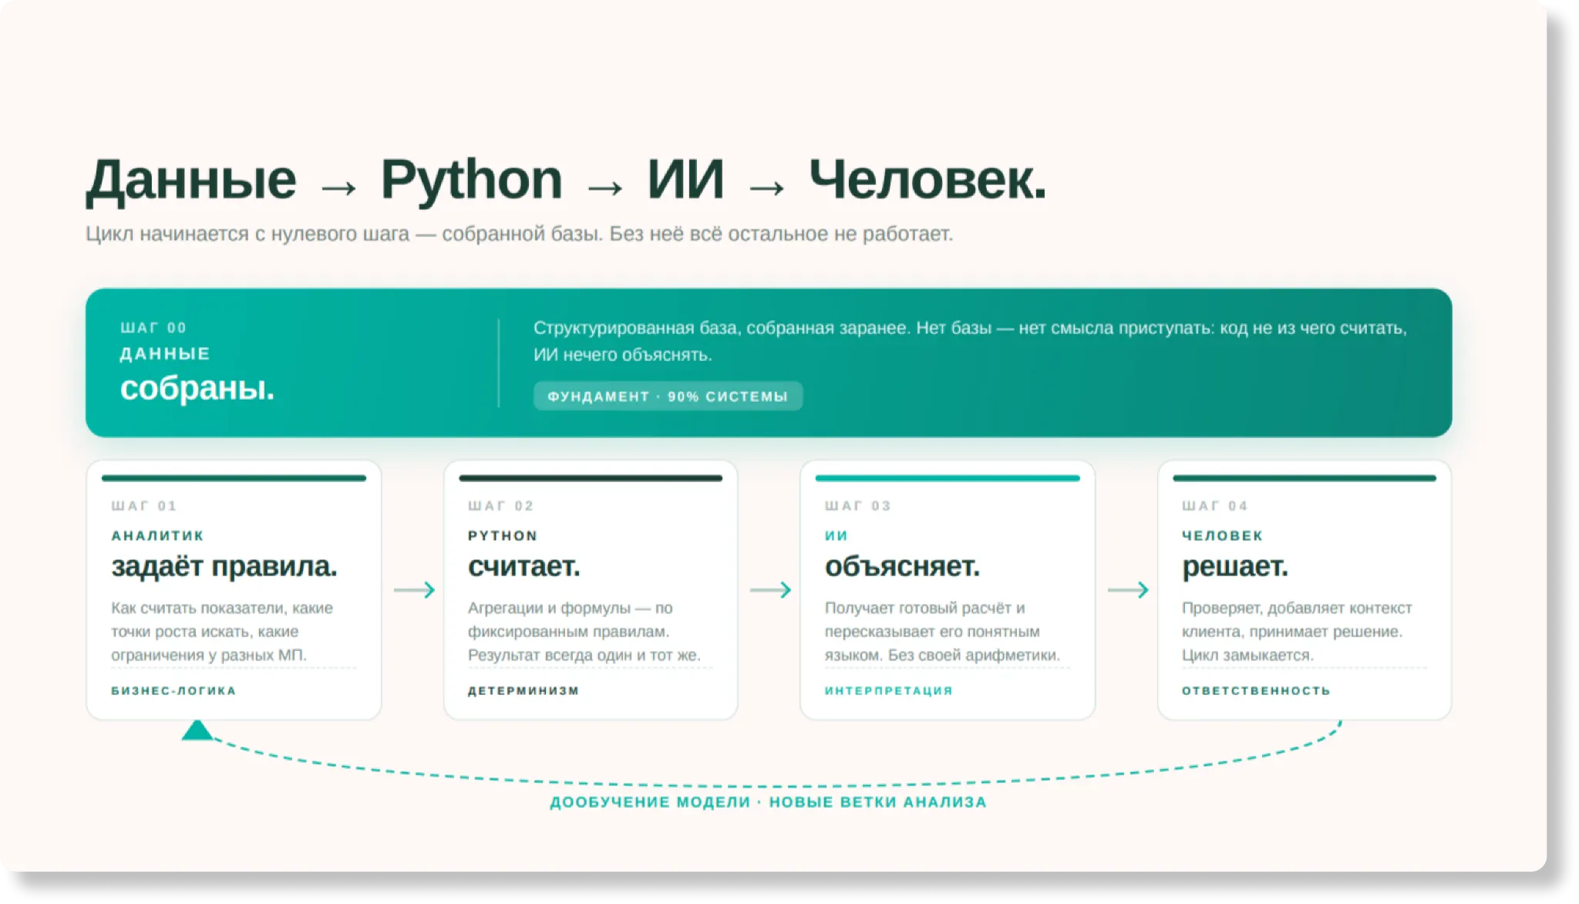Image resolution: width=1579 pixels, height=904 pixels.
Task: Click the "объясняет." heading
Action: pos(902,567)
